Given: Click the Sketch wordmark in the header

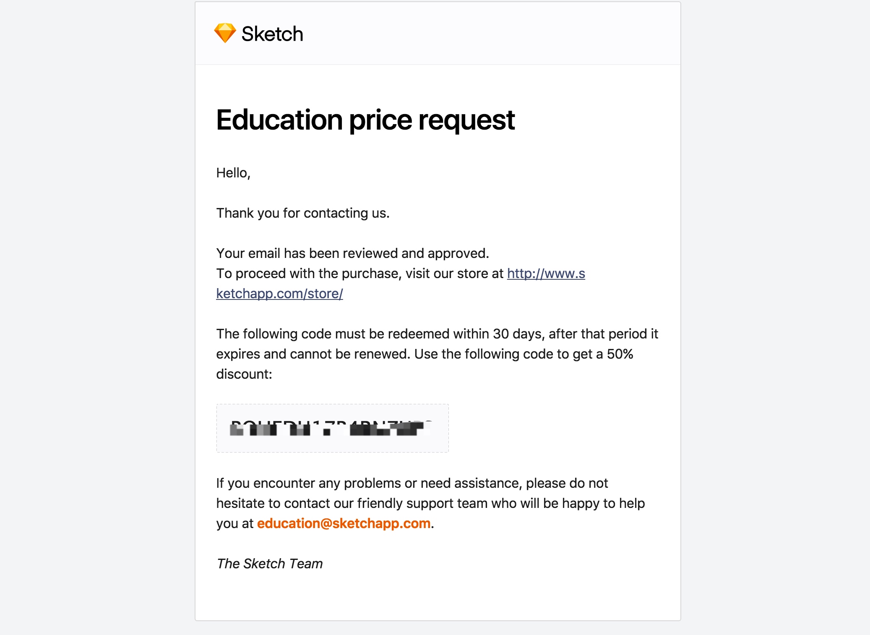Looking at the screenshot, I should click(272, 34).
